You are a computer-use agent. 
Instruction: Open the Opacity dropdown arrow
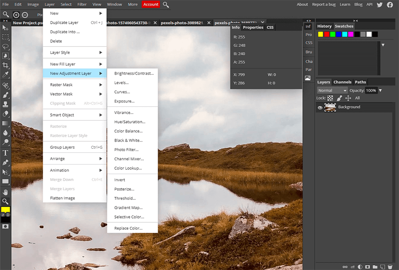380,90
